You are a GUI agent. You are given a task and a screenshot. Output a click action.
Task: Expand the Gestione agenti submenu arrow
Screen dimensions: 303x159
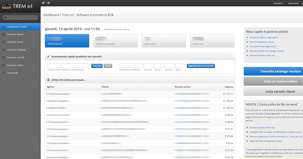pos(36,34)
